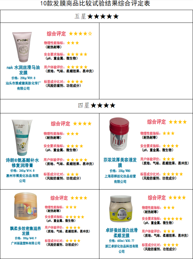Viewport: 193px width, 259px height.
Task: Click 诗朗's 用户体验评价 star rating
Action: (77, 160)
